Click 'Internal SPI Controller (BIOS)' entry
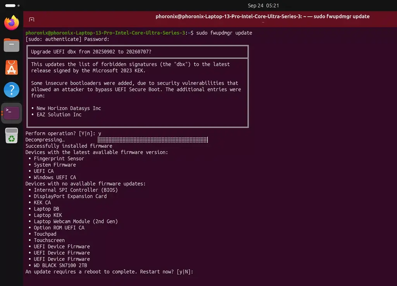Image resolution: width=397 pixels, height=286 pixels. 76,190
